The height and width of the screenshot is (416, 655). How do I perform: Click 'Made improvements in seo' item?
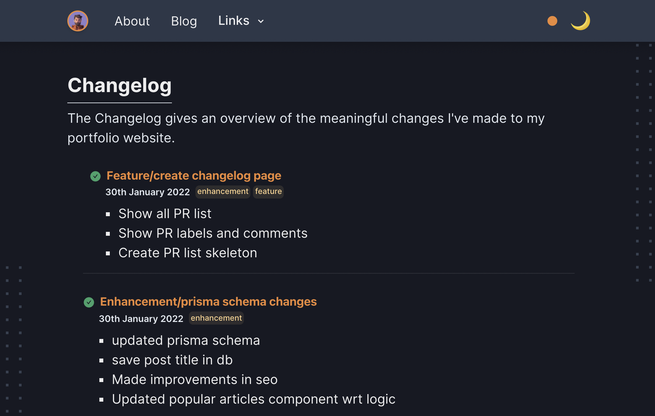(x=195, y=379)
